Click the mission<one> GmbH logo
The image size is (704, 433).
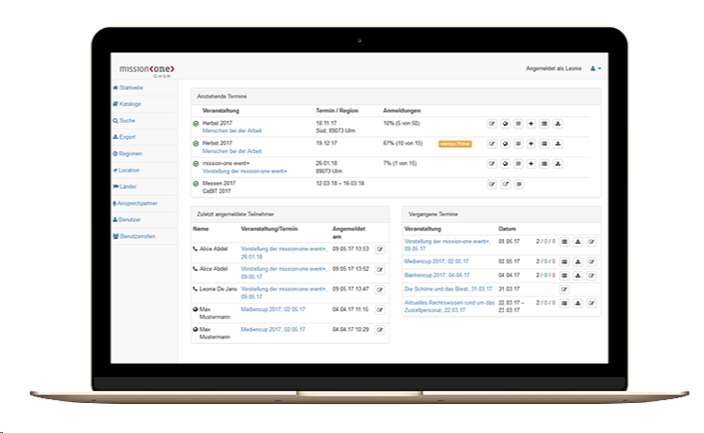[x=146, y=69]
